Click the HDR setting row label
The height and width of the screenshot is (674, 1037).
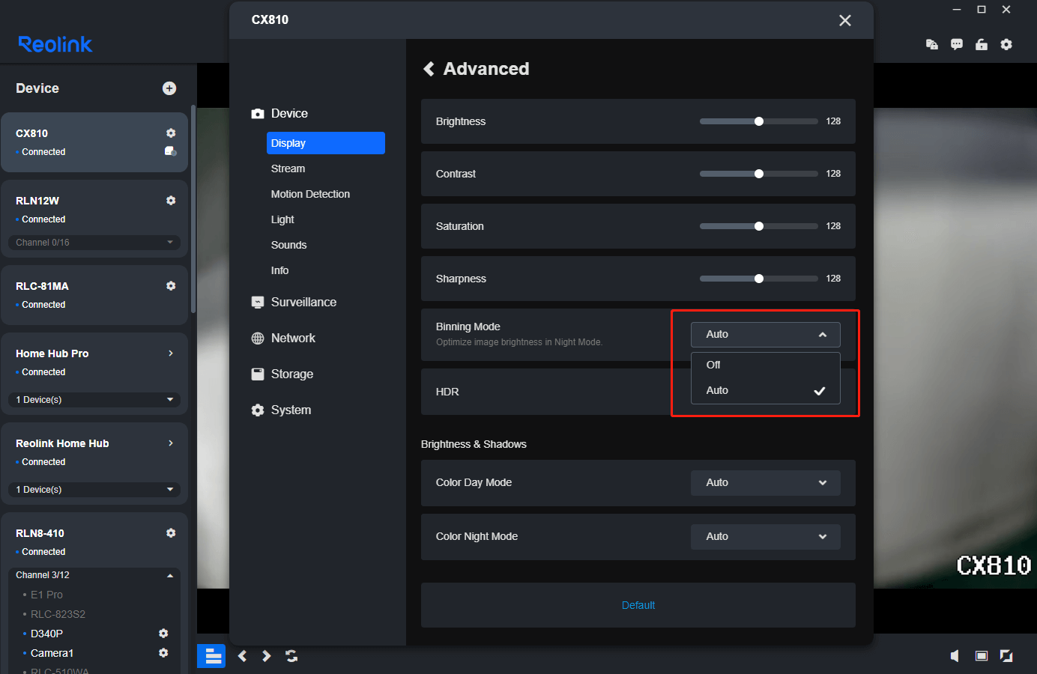coord(447,392)
